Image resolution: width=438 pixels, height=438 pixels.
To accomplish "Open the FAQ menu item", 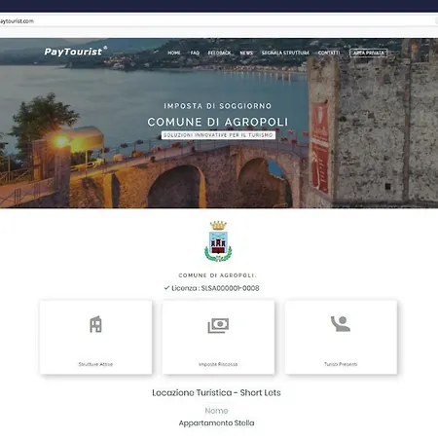I will point(195,53).
